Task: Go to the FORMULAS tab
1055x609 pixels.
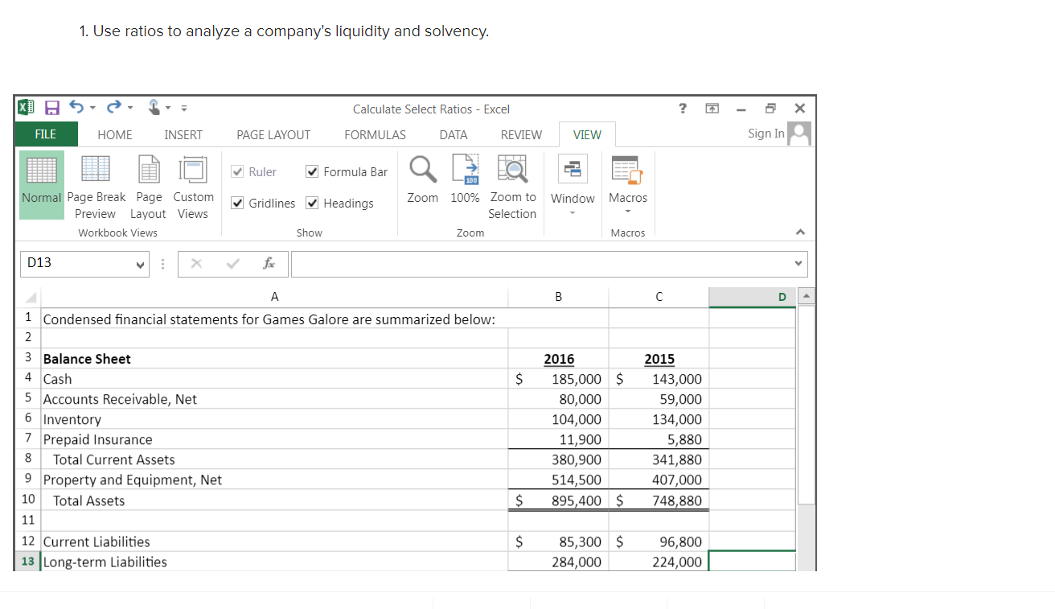Action: (x=375, y=135)
